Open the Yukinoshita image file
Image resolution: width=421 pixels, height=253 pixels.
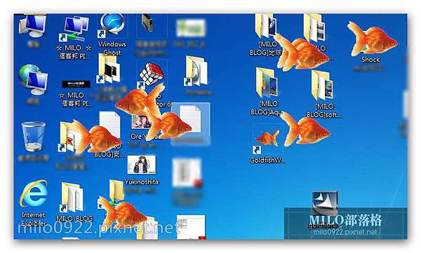tap(141, 165)
